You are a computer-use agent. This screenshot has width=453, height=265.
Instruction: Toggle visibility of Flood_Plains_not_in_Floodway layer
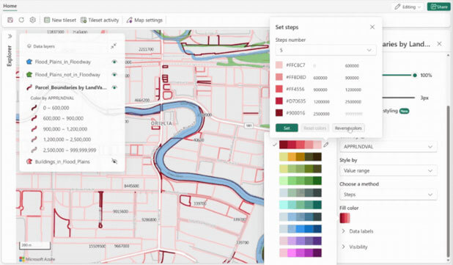pyautogui.click(x=114, y=74)
